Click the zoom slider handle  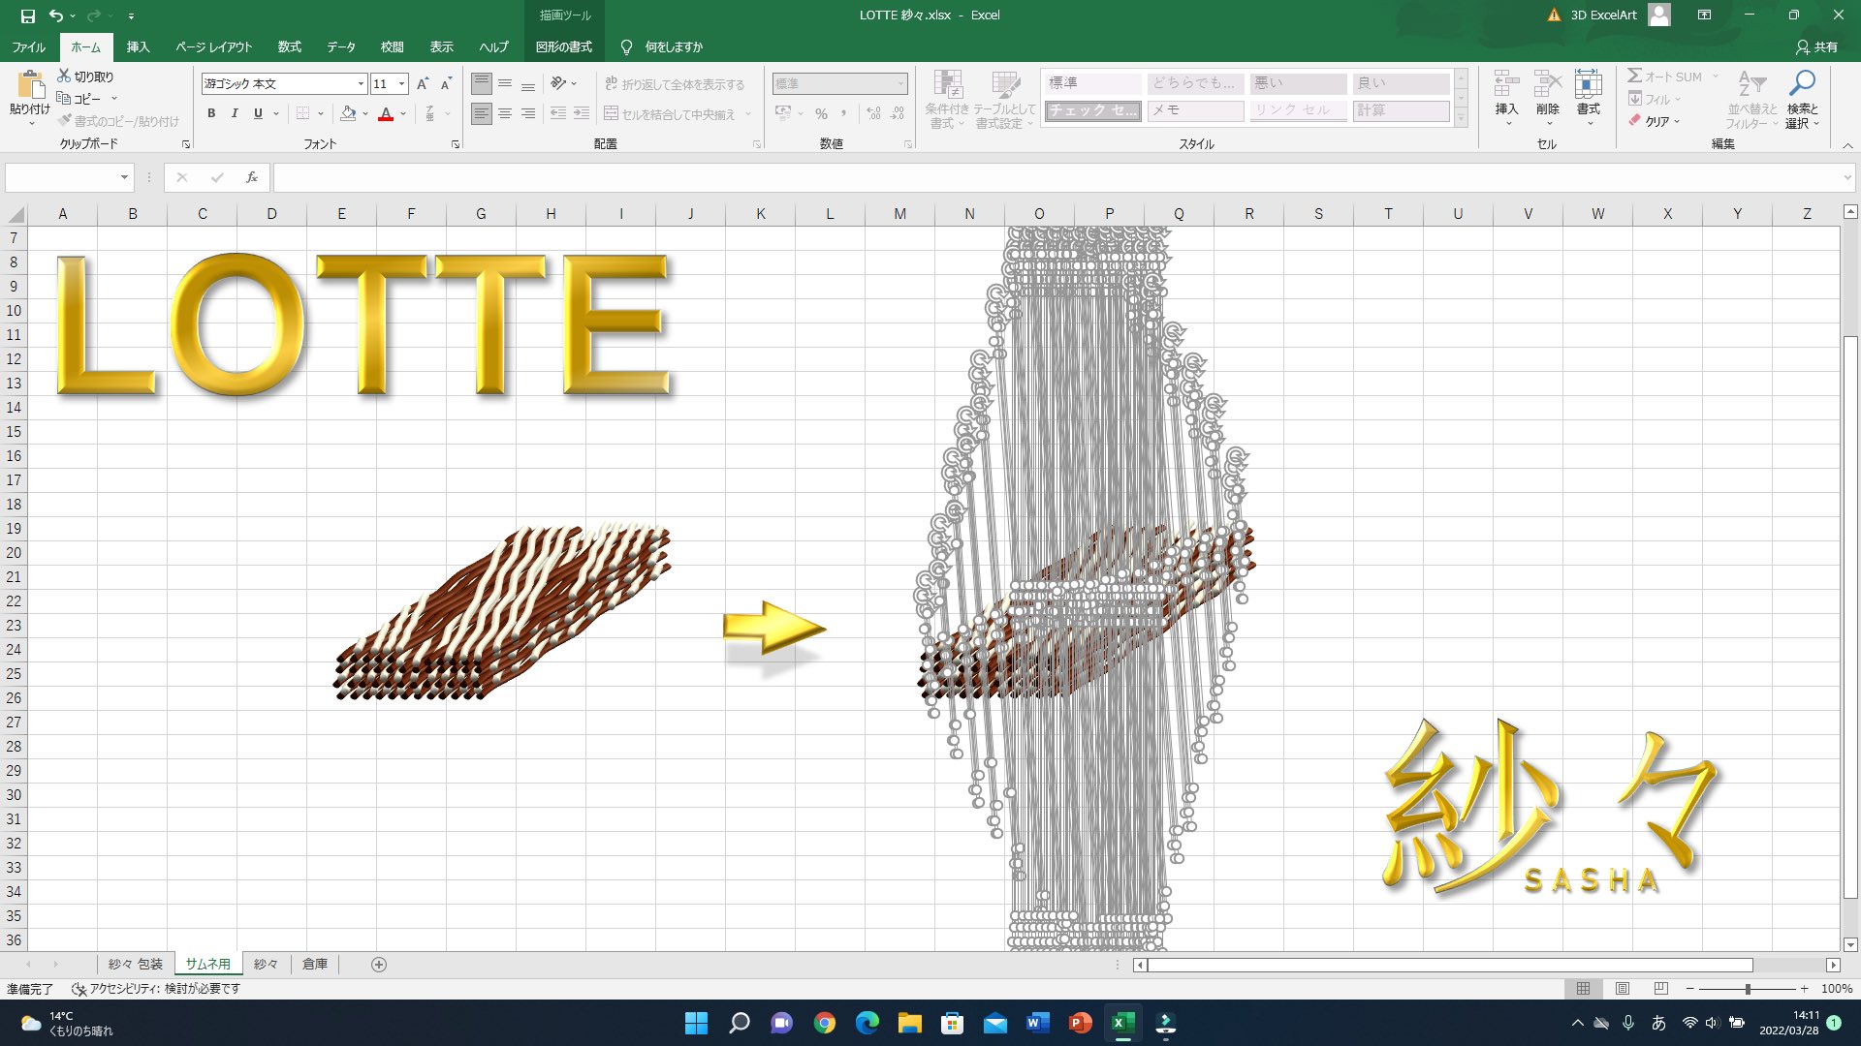pyautogui.click(x=1748, y=989)
